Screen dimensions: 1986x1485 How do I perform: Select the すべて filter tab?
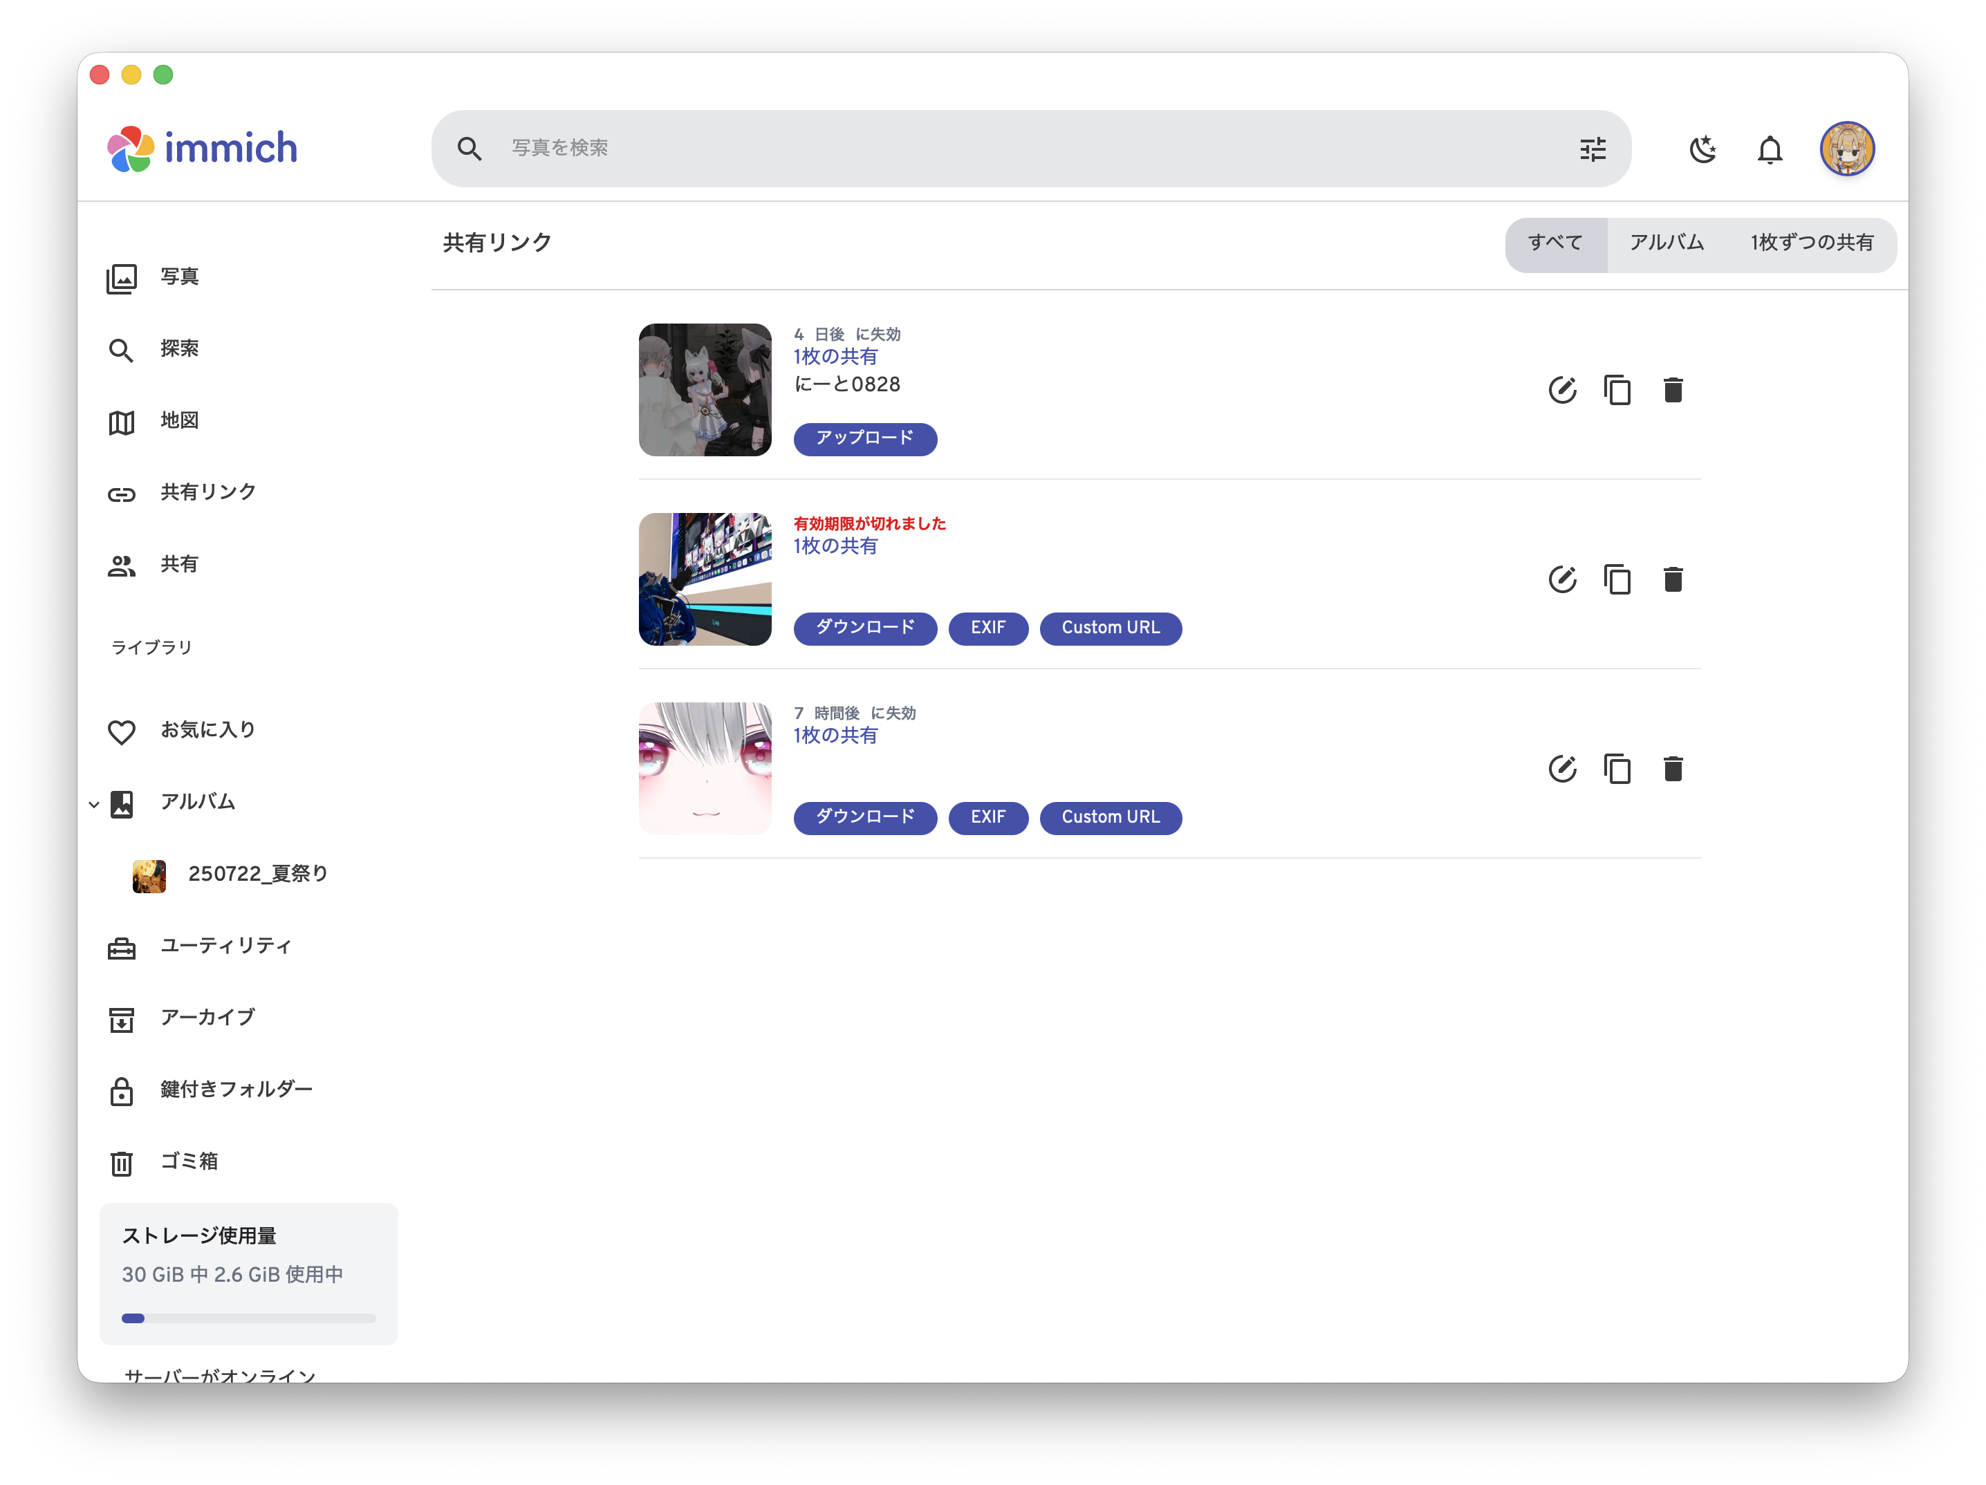(1555, 243)
